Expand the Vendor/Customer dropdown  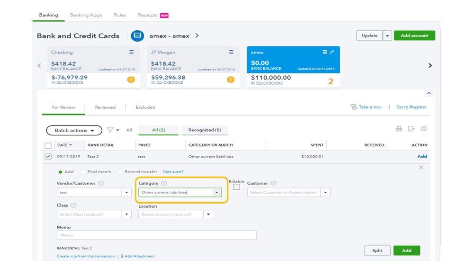click(127, 193)
